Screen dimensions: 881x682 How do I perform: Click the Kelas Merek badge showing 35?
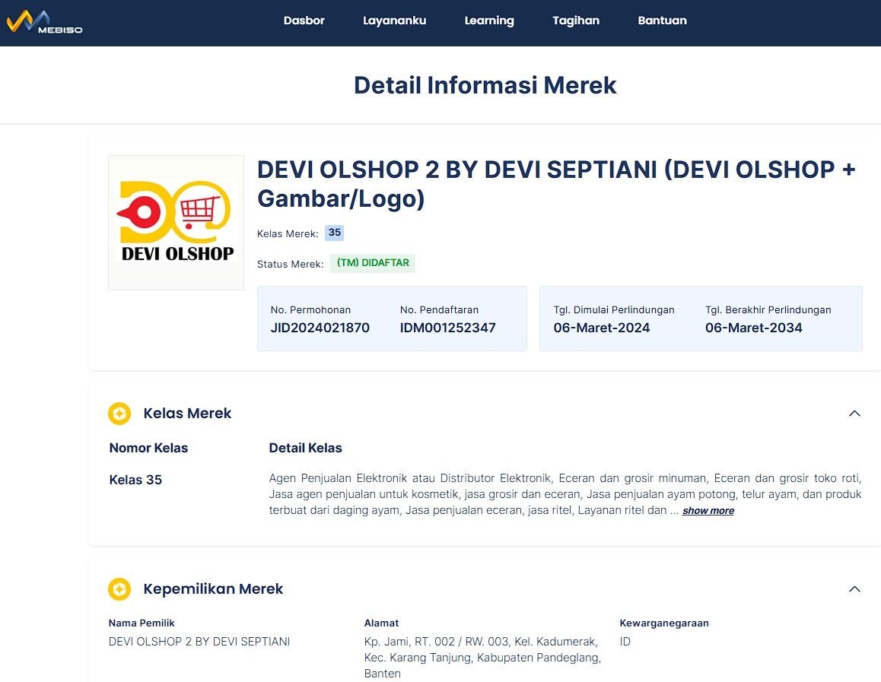pos(334,233)
